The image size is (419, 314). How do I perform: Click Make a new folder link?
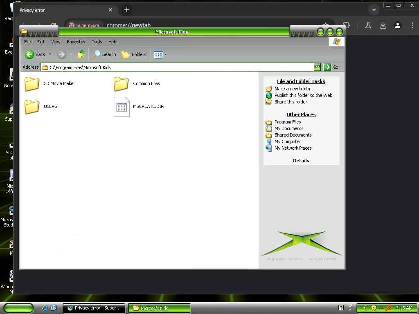pyautogui.click(x=293, y=89)
